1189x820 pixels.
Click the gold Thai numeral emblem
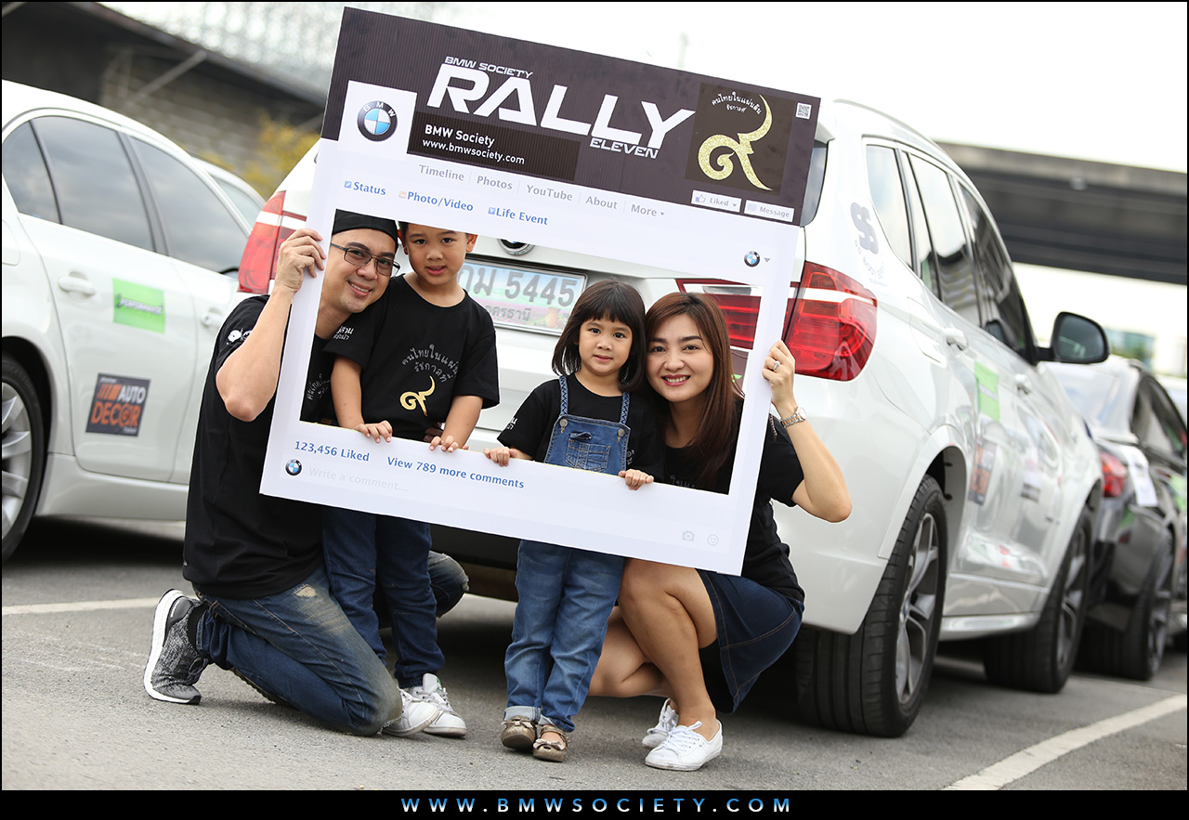pyautogui.click(x=735, y=144)
